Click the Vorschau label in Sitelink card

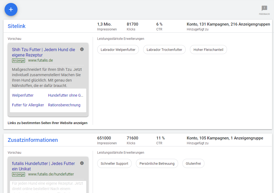(15, 39)
